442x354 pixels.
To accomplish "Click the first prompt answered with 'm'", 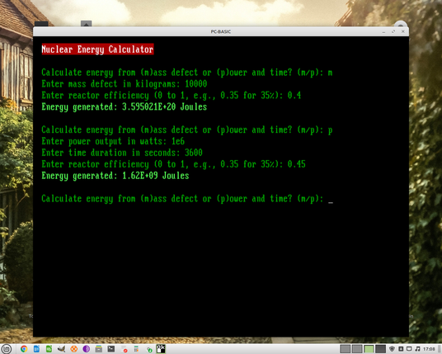I will [187, 73].
